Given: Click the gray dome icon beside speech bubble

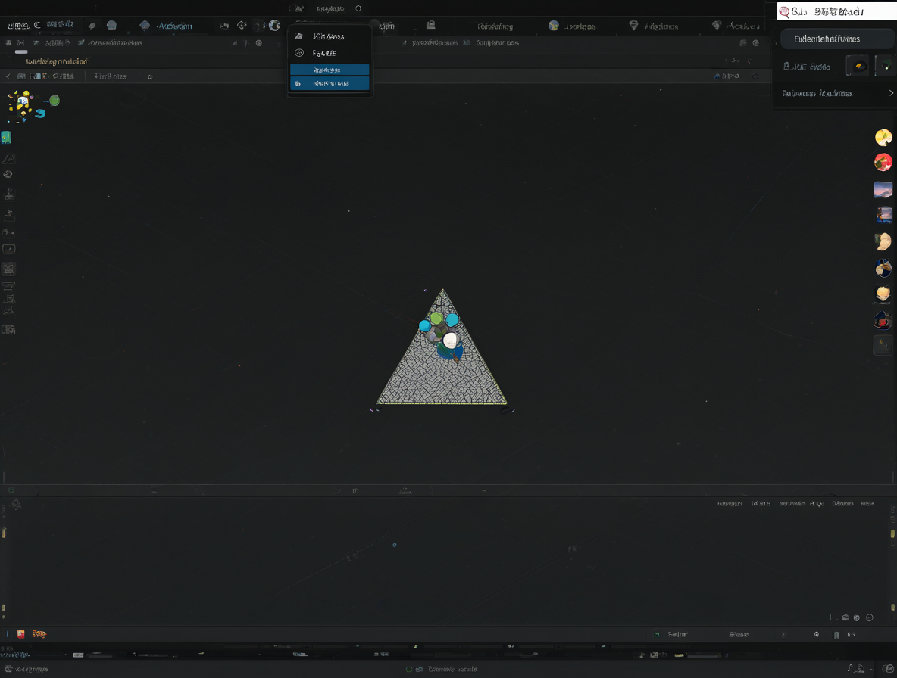Looking at the screenshot, I should tap(111, 25).
